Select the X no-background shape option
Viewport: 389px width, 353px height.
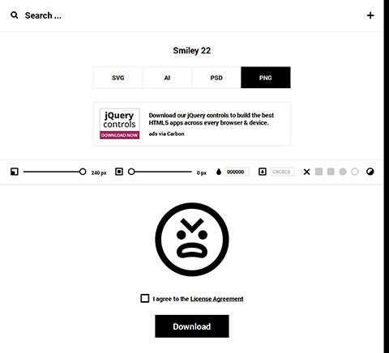coord(306,172)
